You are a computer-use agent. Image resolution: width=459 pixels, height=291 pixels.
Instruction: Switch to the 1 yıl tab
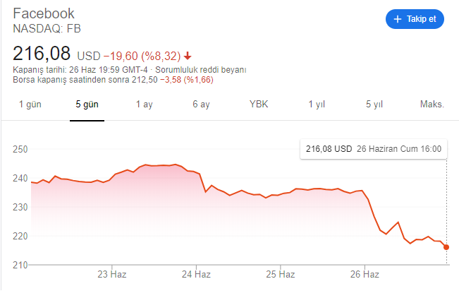tap(316, 104)
